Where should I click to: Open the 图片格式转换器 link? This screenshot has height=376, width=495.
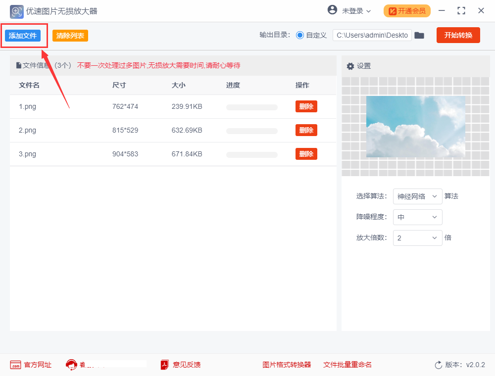coord(287,365)
